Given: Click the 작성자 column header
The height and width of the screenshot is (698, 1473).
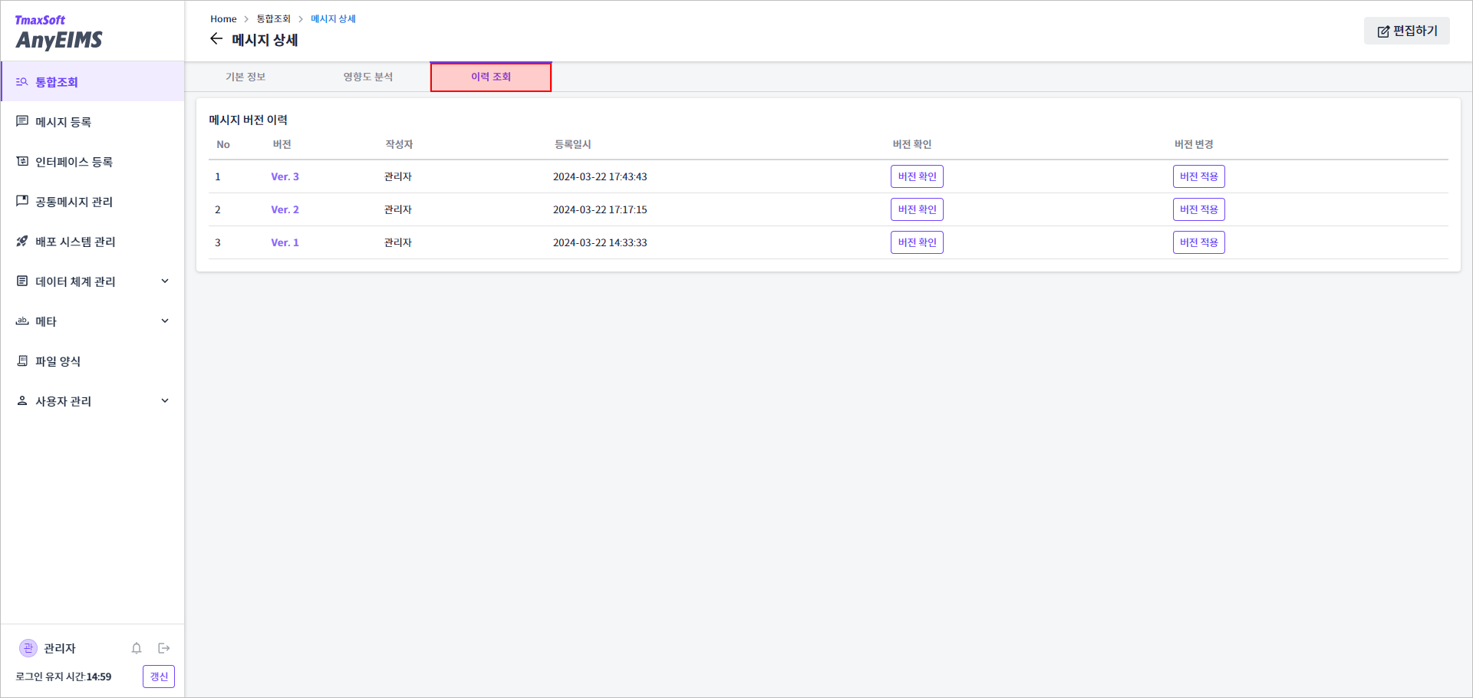Looking at the screenshot, I should tap(399, 144).
